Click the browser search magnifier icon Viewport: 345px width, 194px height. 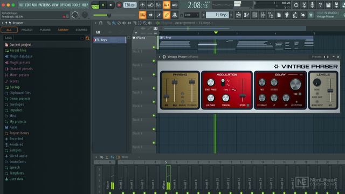(x=87, y=38)
